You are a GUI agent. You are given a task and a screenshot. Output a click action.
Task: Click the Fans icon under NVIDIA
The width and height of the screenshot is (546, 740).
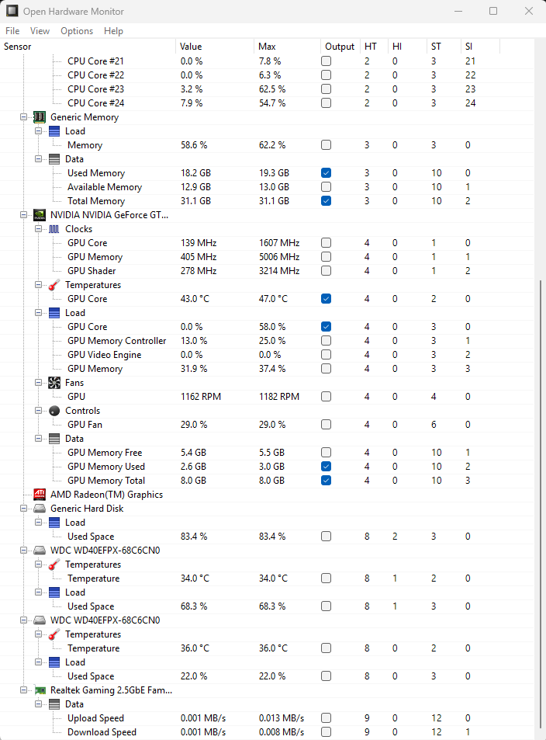pyautogui.click(x=54, y=383)
